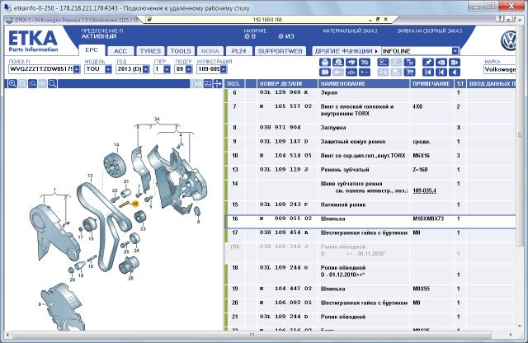
Task: Click ЗАЯВКА НА СБОРНЫЙ ЗАКАЗ button
Action: point(429,31)
